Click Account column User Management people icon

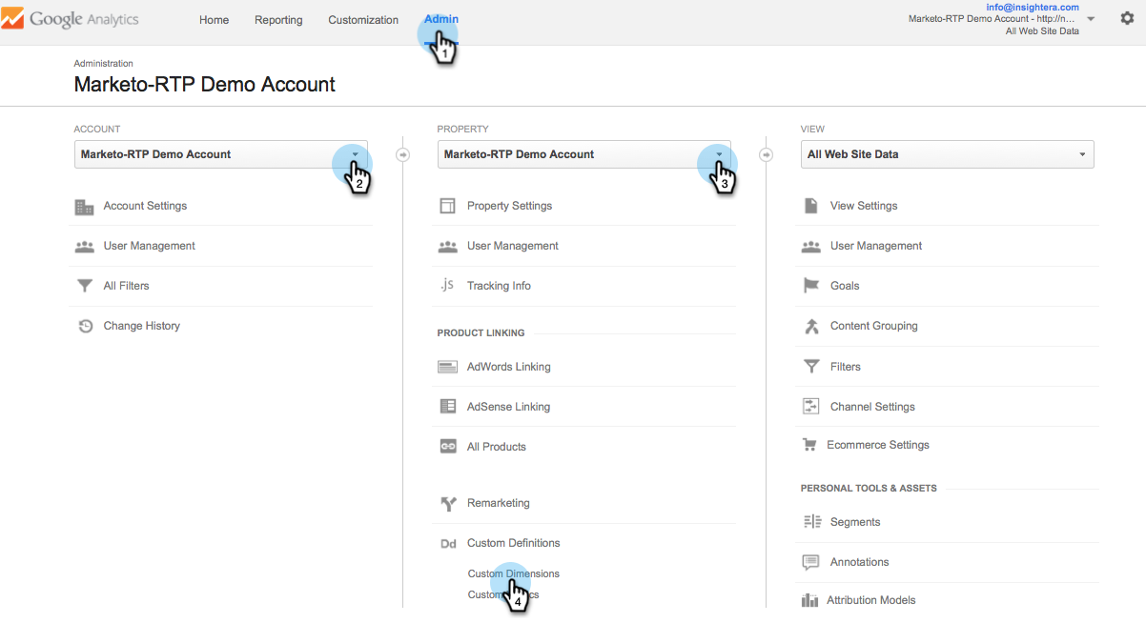[x=84, y=246]
